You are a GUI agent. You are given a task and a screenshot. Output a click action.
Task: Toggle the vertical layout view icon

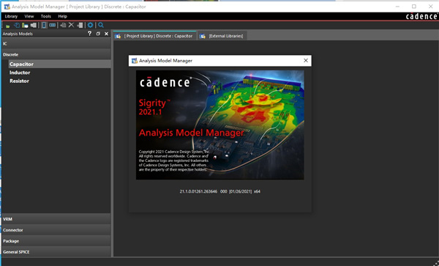coord(44,25)
